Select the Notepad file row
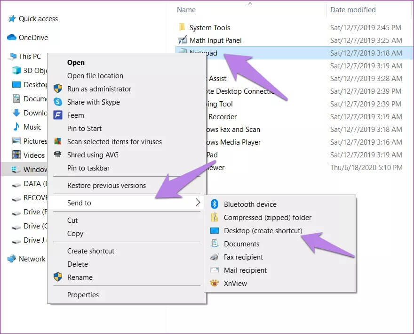Screen dimensions: 414x334 tap(294, 53)
